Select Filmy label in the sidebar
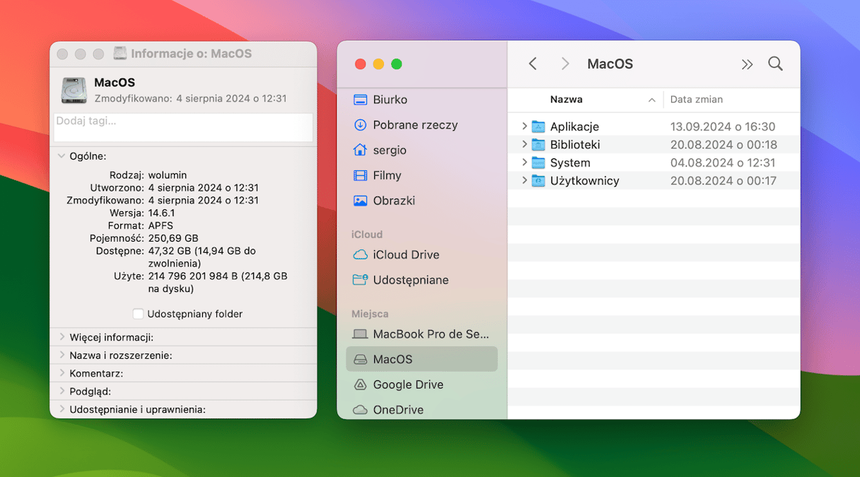Viewport: 860px width, 477px height. pyautogui.click(x=387, y=175)
